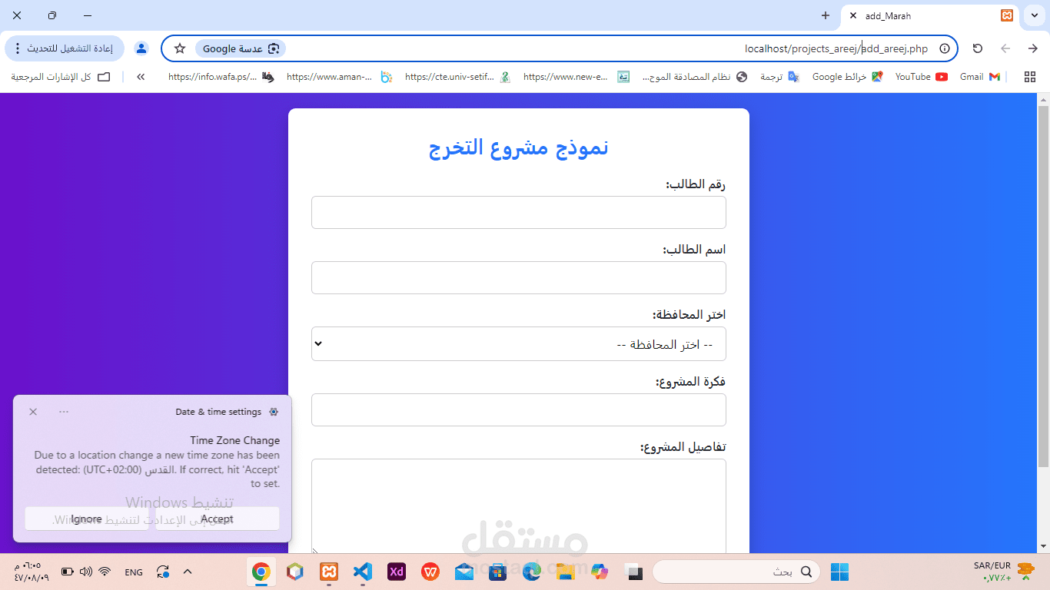
Task: Open Chrome from the taskbar
Action: (x=261, y=572)
